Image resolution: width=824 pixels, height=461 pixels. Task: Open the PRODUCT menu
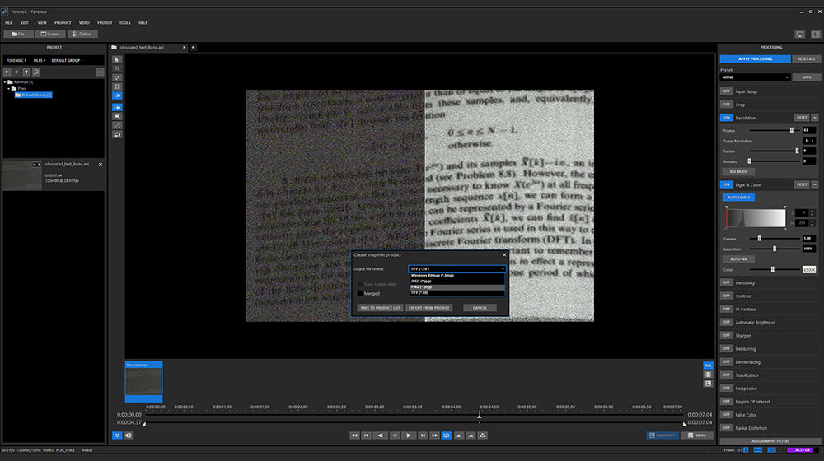click(63, 23)
